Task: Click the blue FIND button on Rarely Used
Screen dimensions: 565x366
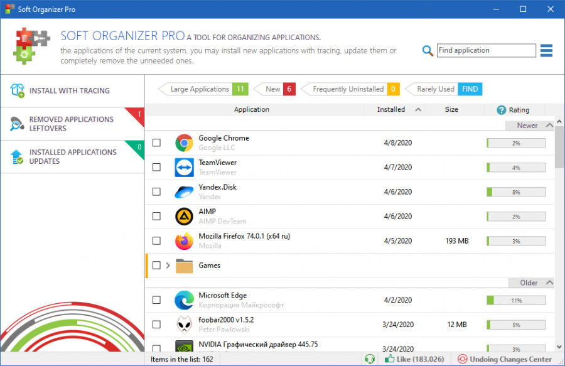Action: click(470, 89)
